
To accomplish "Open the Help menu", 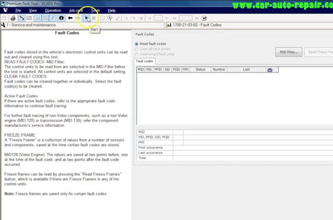I will pos(111,10).
